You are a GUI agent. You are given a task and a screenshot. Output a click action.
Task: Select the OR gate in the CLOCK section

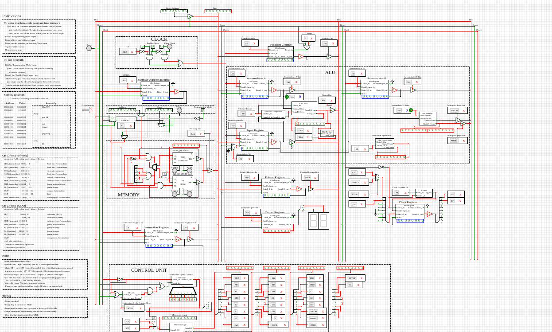(180, 63)
